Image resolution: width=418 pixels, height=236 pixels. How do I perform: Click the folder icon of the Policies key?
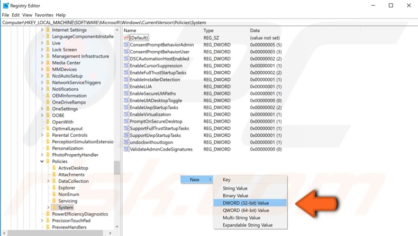pyautogui.click(x=48, y=161)
